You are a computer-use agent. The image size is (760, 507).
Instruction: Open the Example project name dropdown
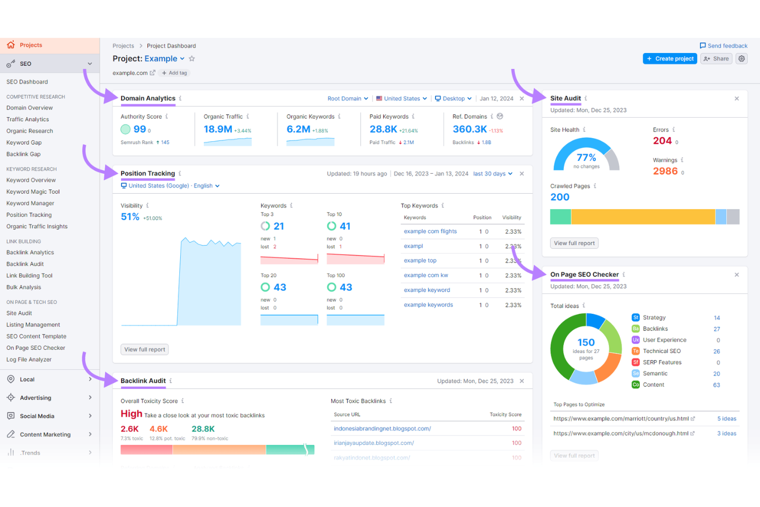coord(164,59)
